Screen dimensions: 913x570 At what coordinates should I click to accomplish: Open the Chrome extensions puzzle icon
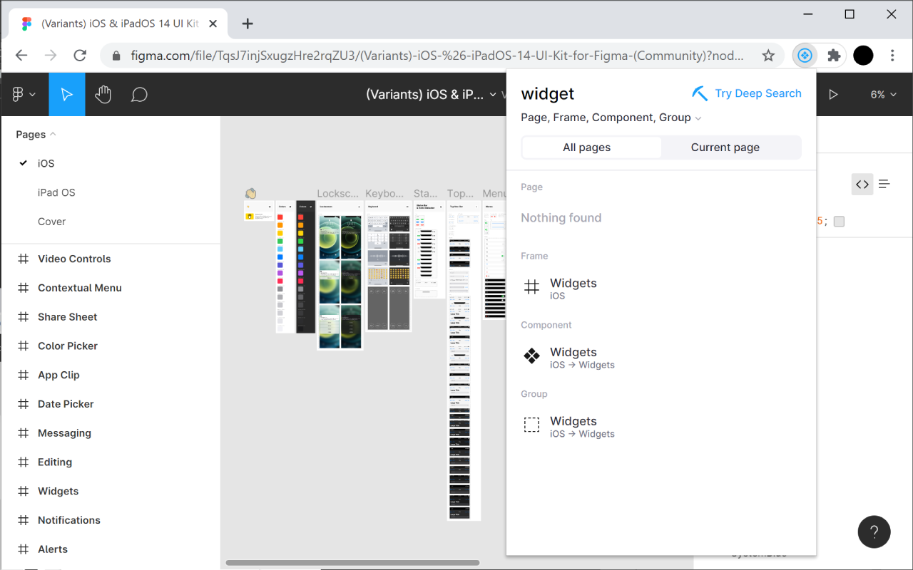click(x=834, y=56)
